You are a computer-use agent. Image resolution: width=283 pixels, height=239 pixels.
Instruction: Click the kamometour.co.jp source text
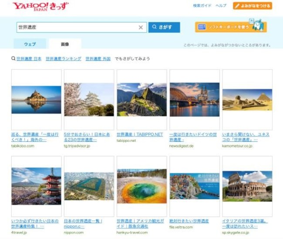[237, 146]
